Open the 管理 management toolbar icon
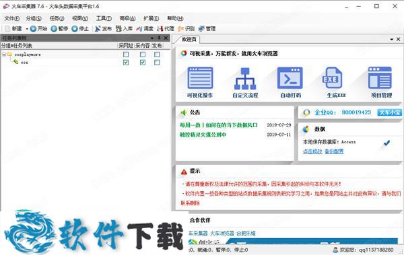The width and height of the screenshot is (404, 255). pos(201,28)
